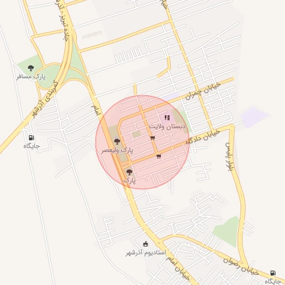Screen dimensions: 285x285
Task: Click the shopping cart icon nearest دبستان ولایت
Action: click(x=153, y=138)
